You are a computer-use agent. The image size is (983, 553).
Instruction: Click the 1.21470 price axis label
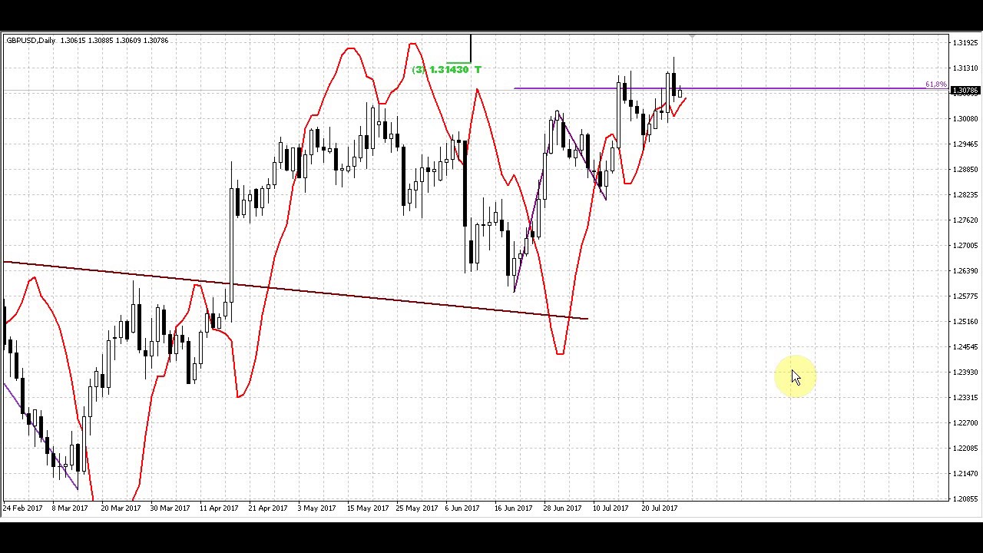click(965, 474)
